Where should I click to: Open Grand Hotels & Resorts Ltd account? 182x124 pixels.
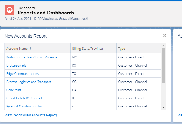pos(26,98)
